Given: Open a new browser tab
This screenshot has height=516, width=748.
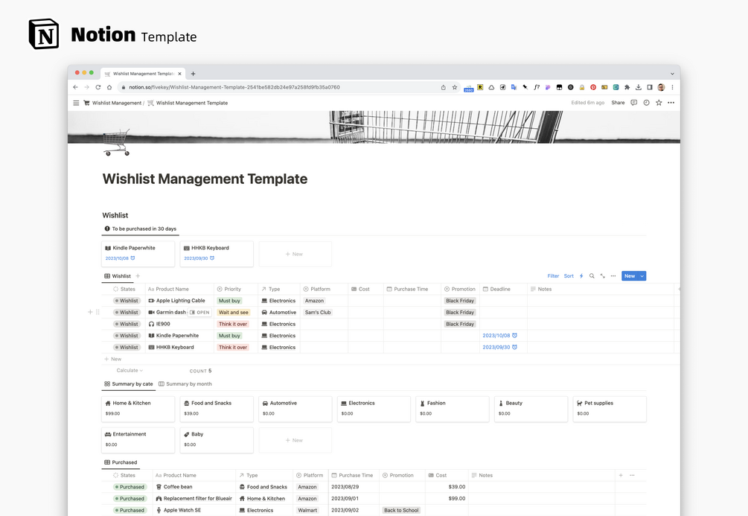Looking at the screenshot, I should (194, 74).
